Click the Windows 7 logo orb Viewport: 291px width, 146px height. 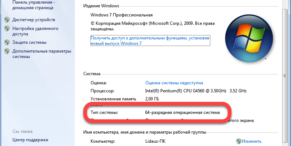(x=249, y=39)
